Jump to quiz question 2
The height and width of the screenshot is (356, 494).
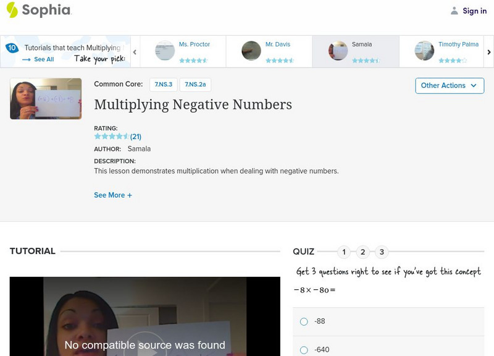pyautogui.click(x=362, y=252)
